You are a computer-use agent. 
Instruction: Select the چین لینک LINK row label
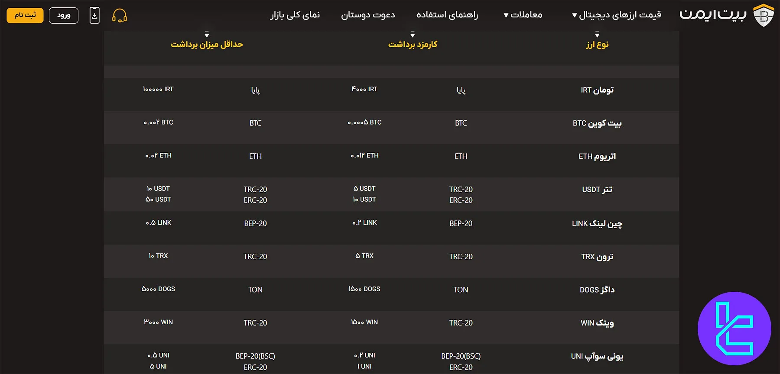(x=597, y=223)
